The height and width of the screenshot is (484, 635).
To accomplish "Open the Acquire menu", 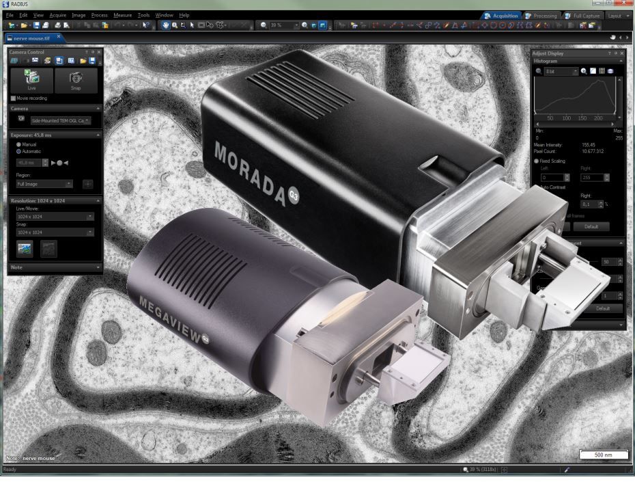I will (x=58, y=15).
